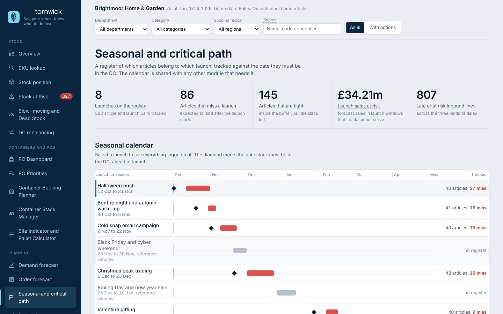This screenshot has width=503, height=314.
Task: Open the Demand forecast page
Action: (41, 265)
